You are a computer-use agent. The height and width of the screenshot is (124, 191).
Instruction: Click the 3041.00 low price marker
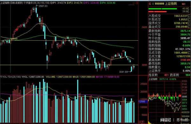[123, 72]
